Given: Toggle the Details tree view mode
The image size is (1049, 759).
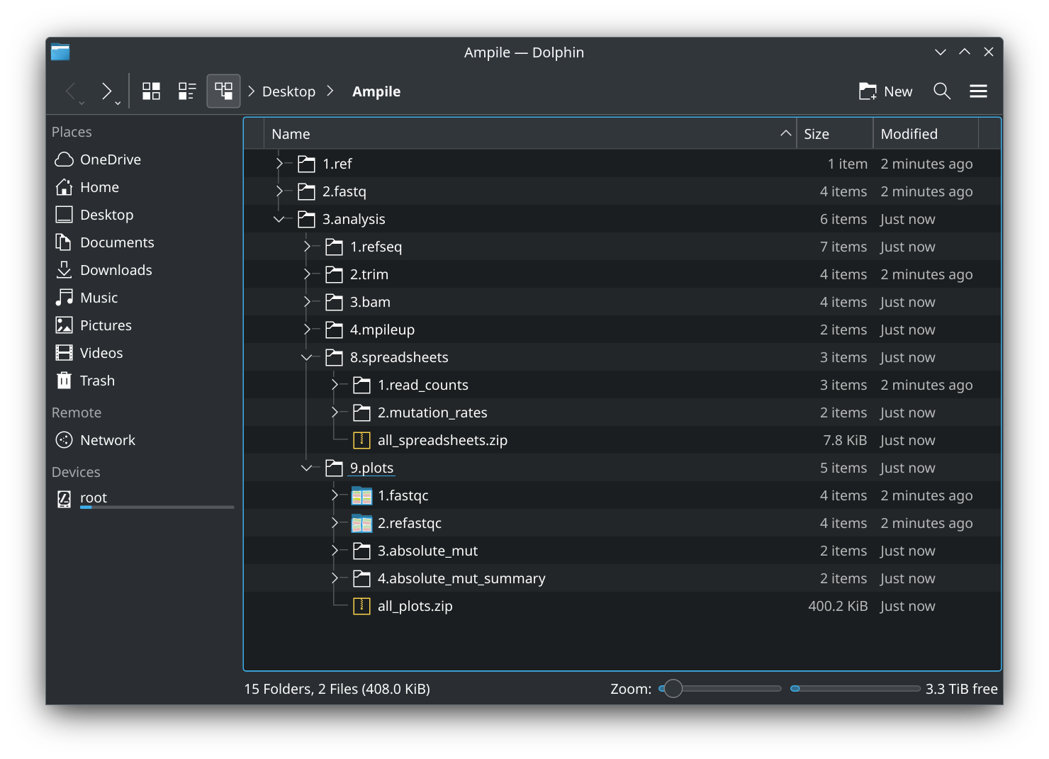Looking at the screenshot, I should coord(223,91).
